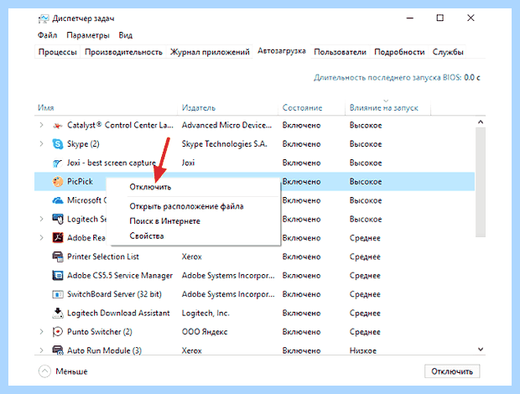Switch to the Журнал приложений tab
Viewport: 520px width, 394px height.
click(210, 52)
